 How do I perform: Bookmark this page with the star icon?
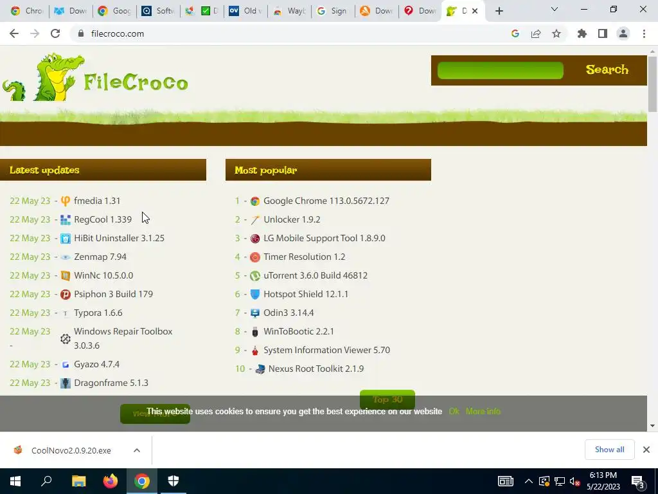click(556, 33)
